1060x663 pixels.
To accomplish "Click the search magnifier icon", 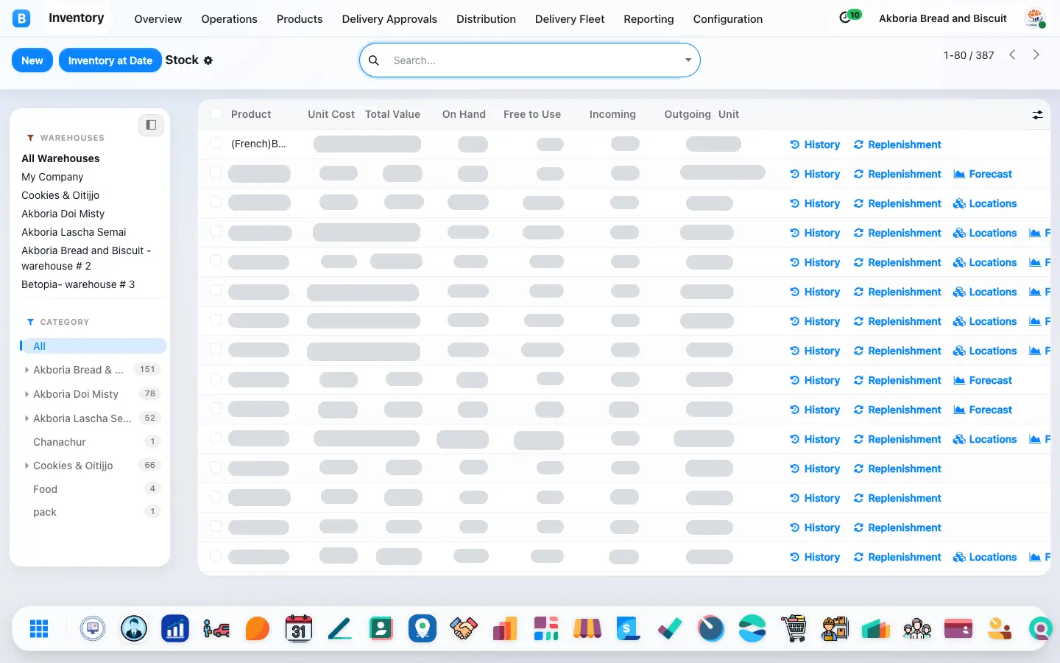I will click(x=374, y=60).
